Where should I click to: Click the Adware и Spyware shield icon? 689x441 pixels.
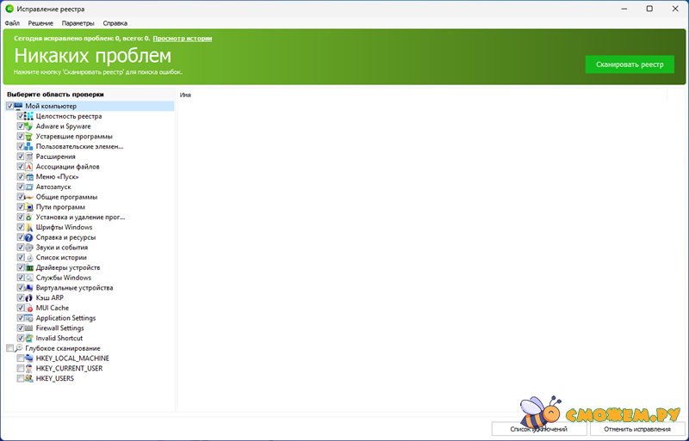[x=28, y=126]
